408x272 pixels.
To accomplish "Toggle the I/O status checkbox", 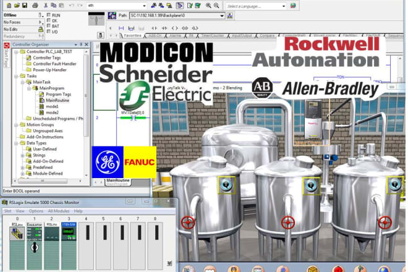I will coord(49,32).
